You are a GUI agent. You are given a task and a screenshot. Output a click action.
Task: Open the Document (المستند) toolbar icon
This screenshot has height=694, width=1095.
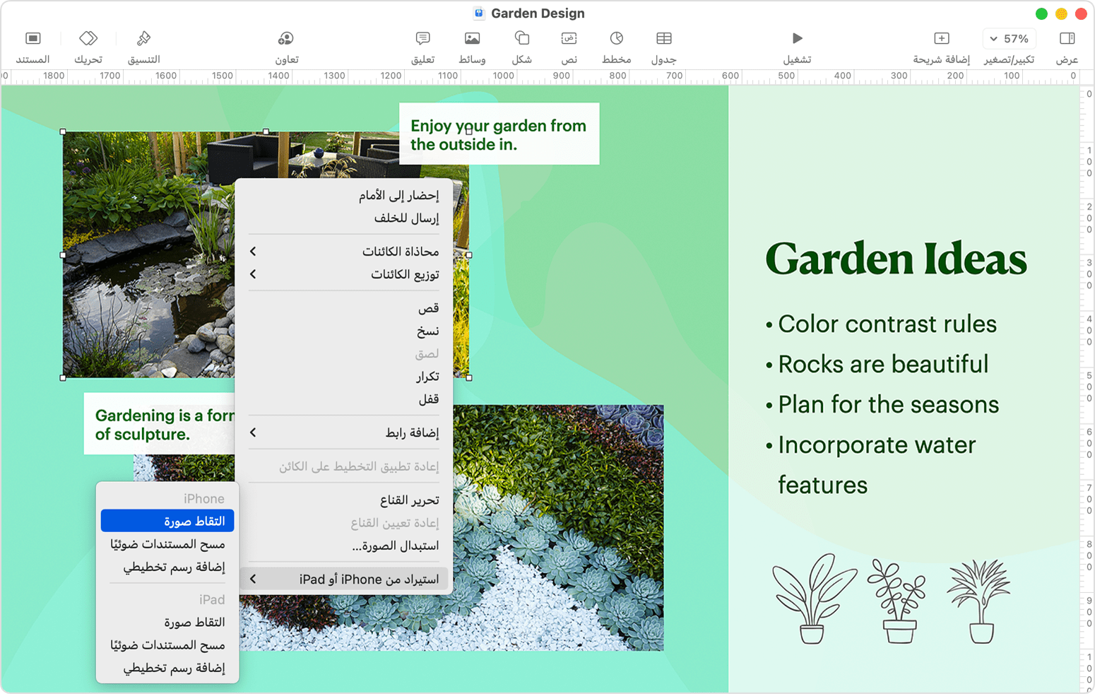[32, 39]
